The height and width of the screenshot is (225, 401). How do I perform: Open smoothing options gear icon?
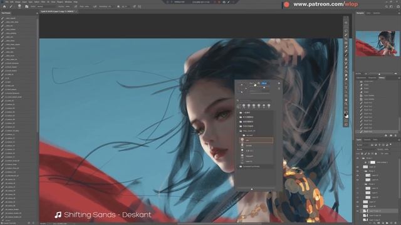coord(118,6)
